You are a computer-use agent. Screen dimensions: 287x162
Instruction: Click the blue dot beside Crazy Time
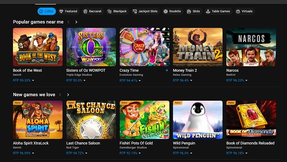167,70
